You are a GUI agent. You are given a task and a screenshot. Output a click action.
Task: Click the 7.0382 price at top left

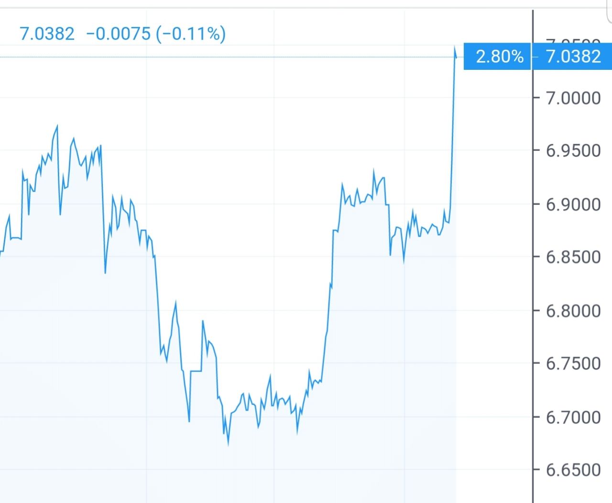tap(47, 34)
